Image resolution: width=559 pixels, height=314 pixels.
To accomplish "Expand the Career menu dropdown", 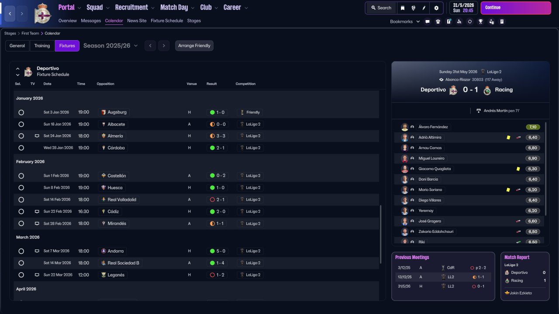I will coord(246,8).
